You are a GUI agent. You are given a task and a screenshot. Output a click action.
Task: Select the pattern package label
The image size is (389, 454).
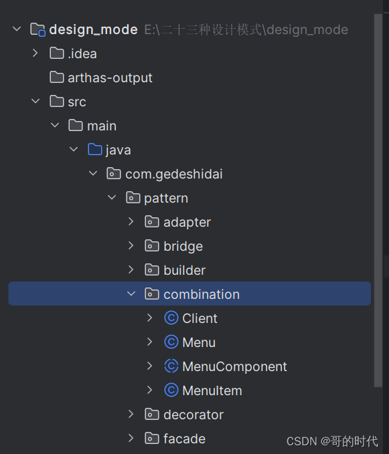(166, 199)
